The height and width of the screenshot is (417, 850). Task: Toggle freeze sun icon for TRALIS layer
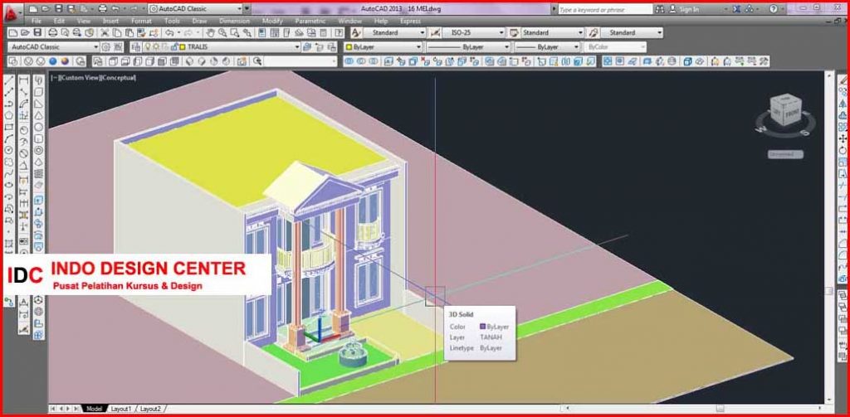[156, 47]
